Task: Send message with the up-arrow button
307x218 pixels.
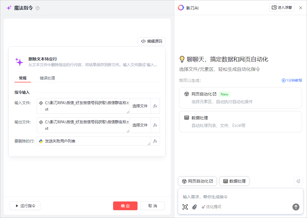Action: point(296,207)
